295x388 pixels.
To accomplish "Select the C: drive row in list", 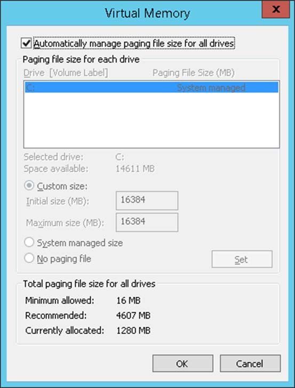I will pos(152,88).
